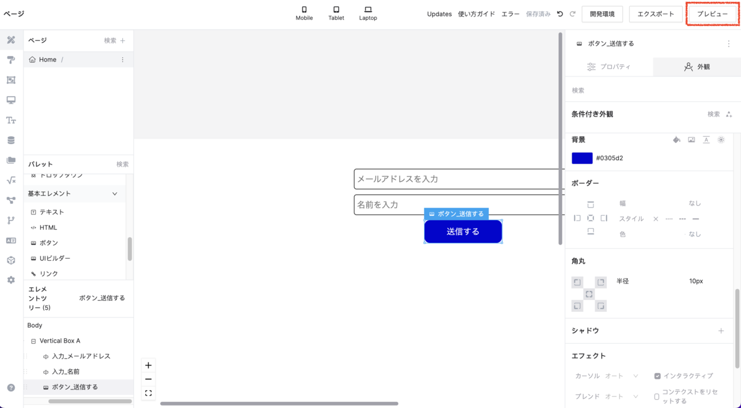Screen dimensions: 741x408
Task: Select the fill color background type icon
Action: (677, 140)
